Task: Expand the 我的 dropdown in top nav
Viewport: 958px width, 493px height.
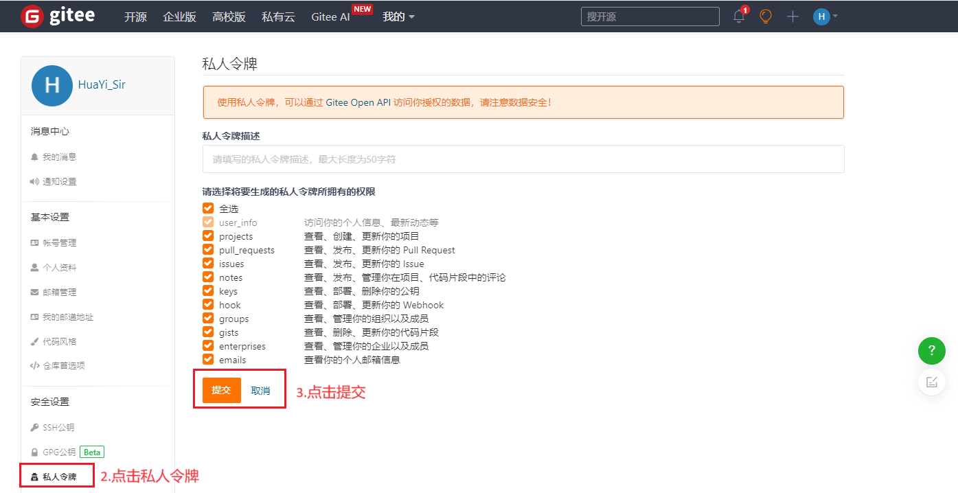Action: click(398, 16)
